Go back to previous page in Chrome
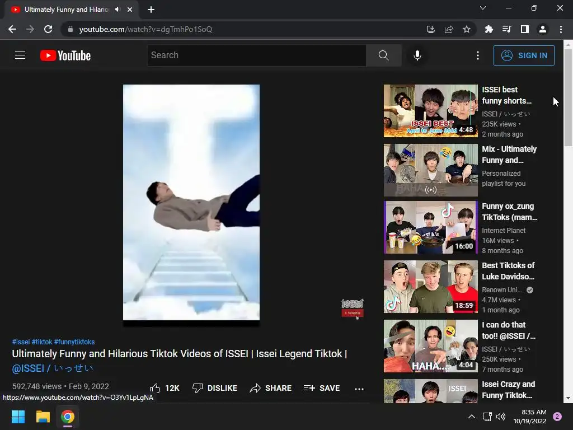This screenshot has width=573, height=430. (12, 29)
